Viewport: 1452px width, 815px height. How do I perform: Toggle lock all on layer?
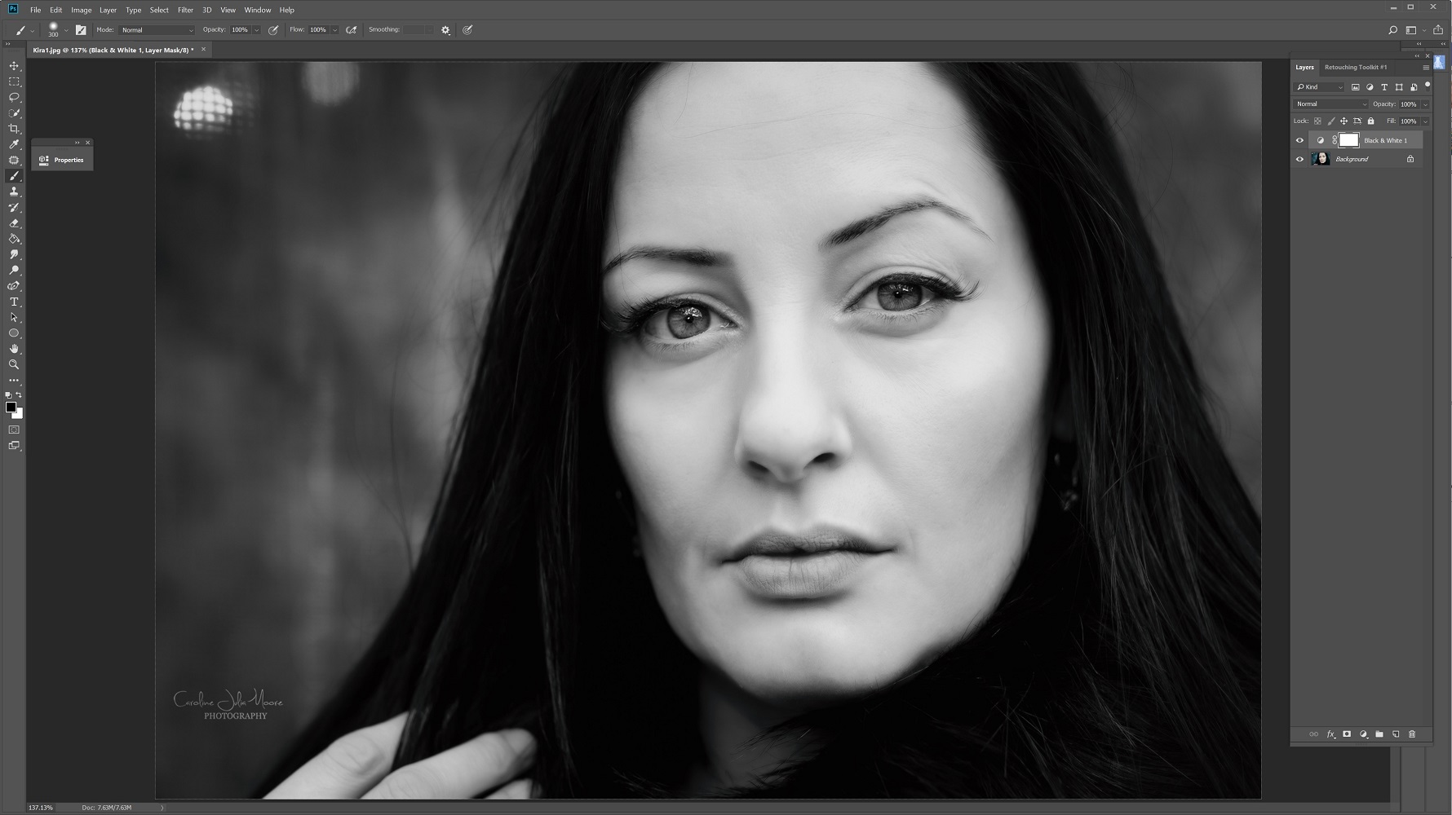[1370, 121]
